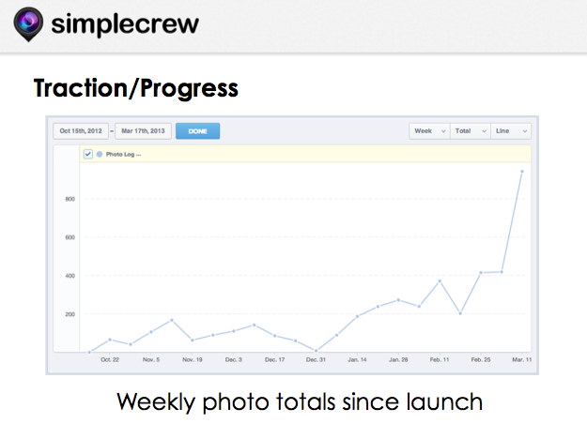The width and height of the screenshot is (587, 439).
Task: Edit the Mar 17th, 2013 end date
Action: pyautogui.click(x=143, y=131)
